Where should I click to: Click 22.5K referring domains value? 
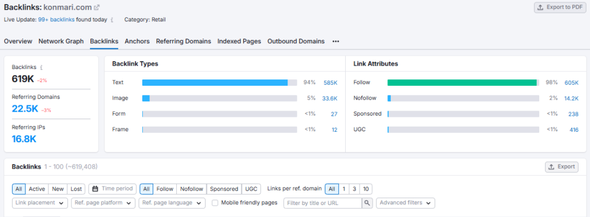pyautogui.click(x=25, y=109)
